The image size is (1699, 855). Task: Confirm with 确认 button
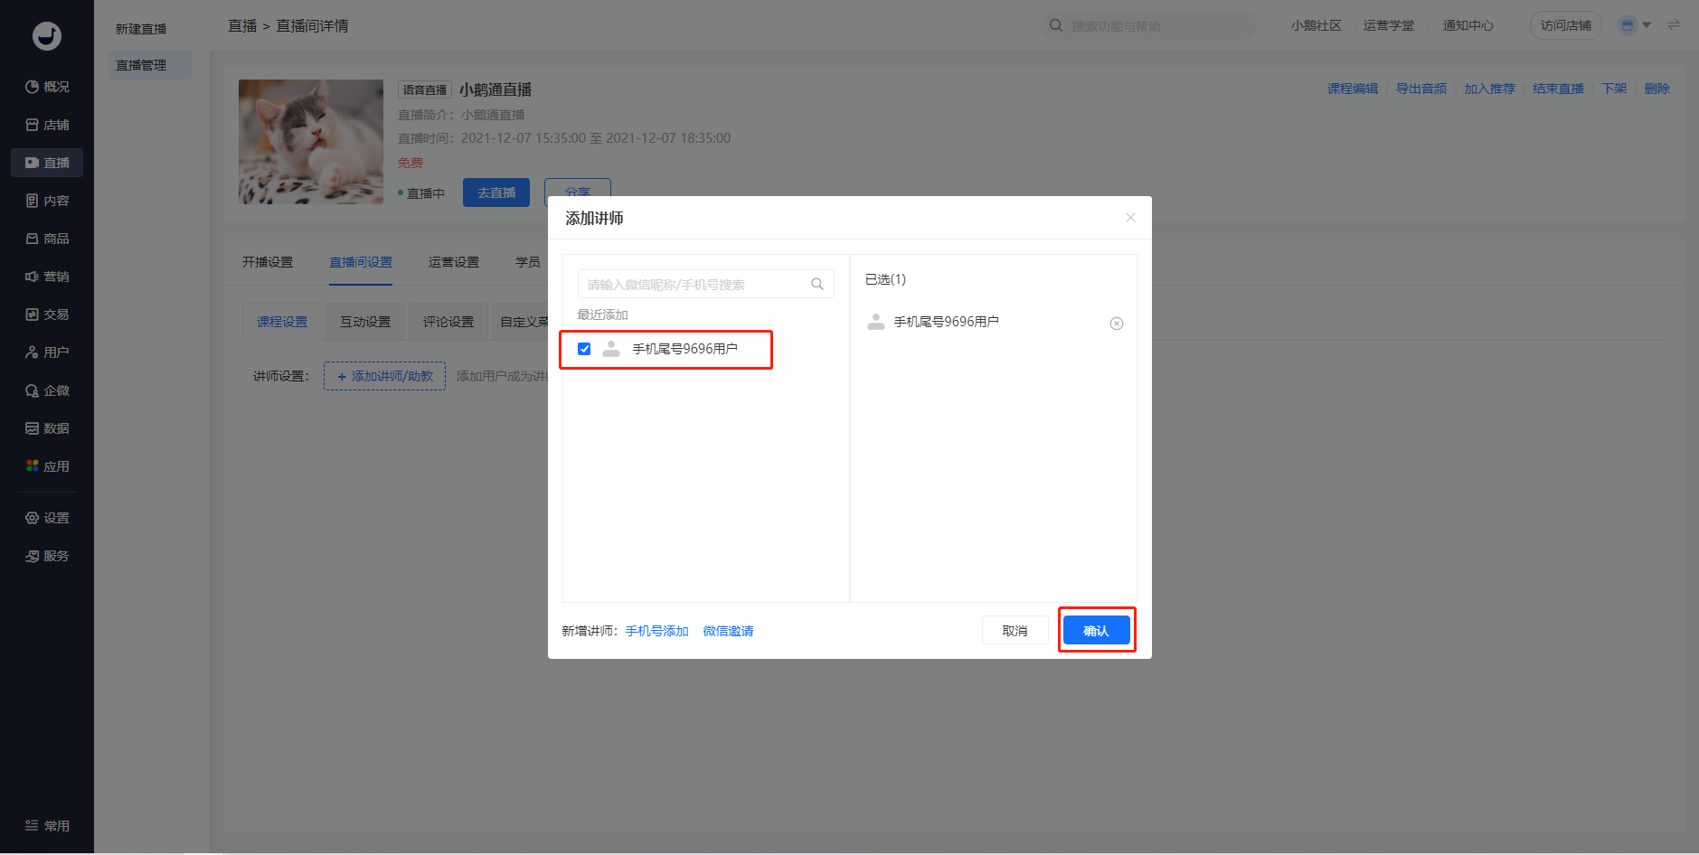1096,630
